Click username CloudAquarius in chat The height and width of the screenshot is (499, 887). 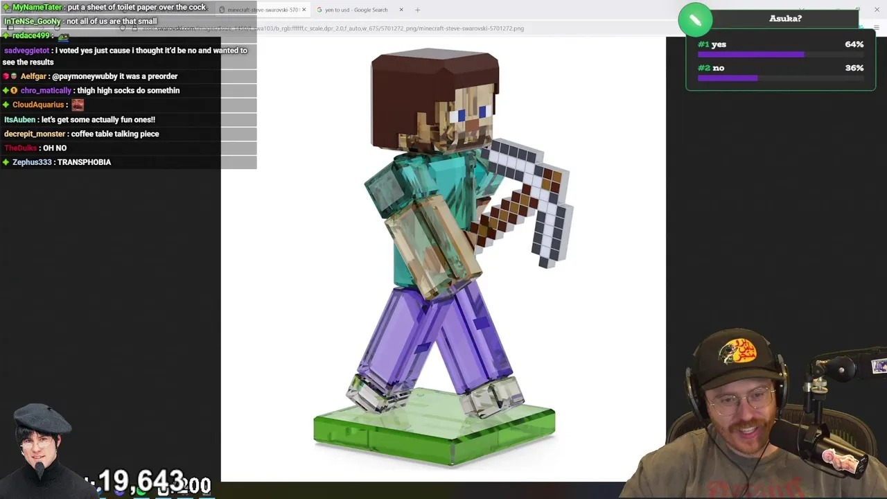(38, 105)
